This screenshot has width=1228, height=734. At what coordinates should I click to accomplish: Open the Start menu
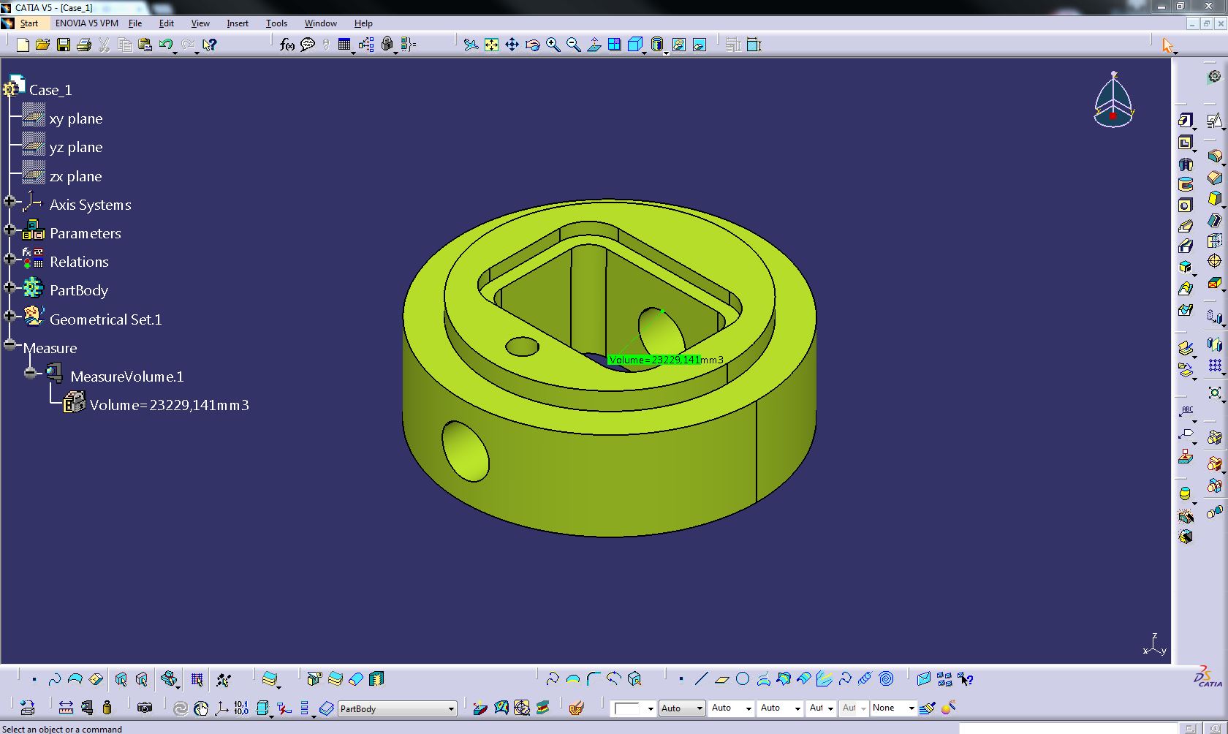tap(29, 23)
